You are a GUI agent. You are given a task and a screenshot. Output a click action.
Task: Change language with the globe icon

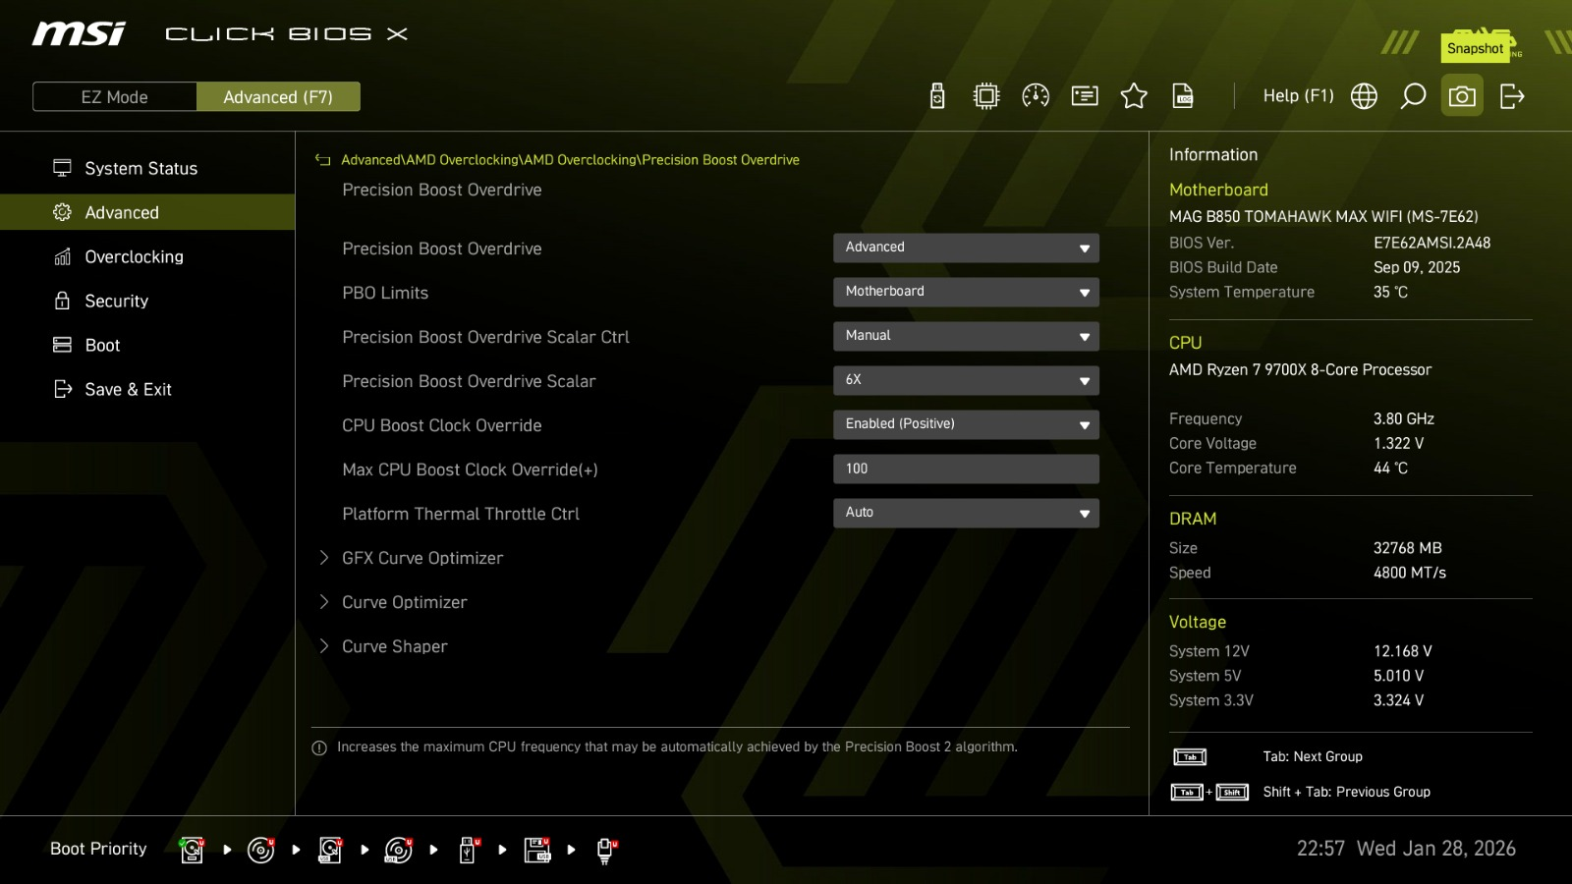pos(1364,96)
